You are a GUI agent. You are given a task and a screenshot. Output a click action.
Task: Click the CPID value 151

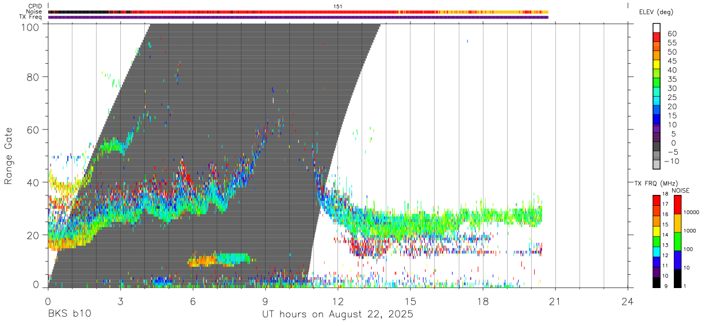pos(338,6)
